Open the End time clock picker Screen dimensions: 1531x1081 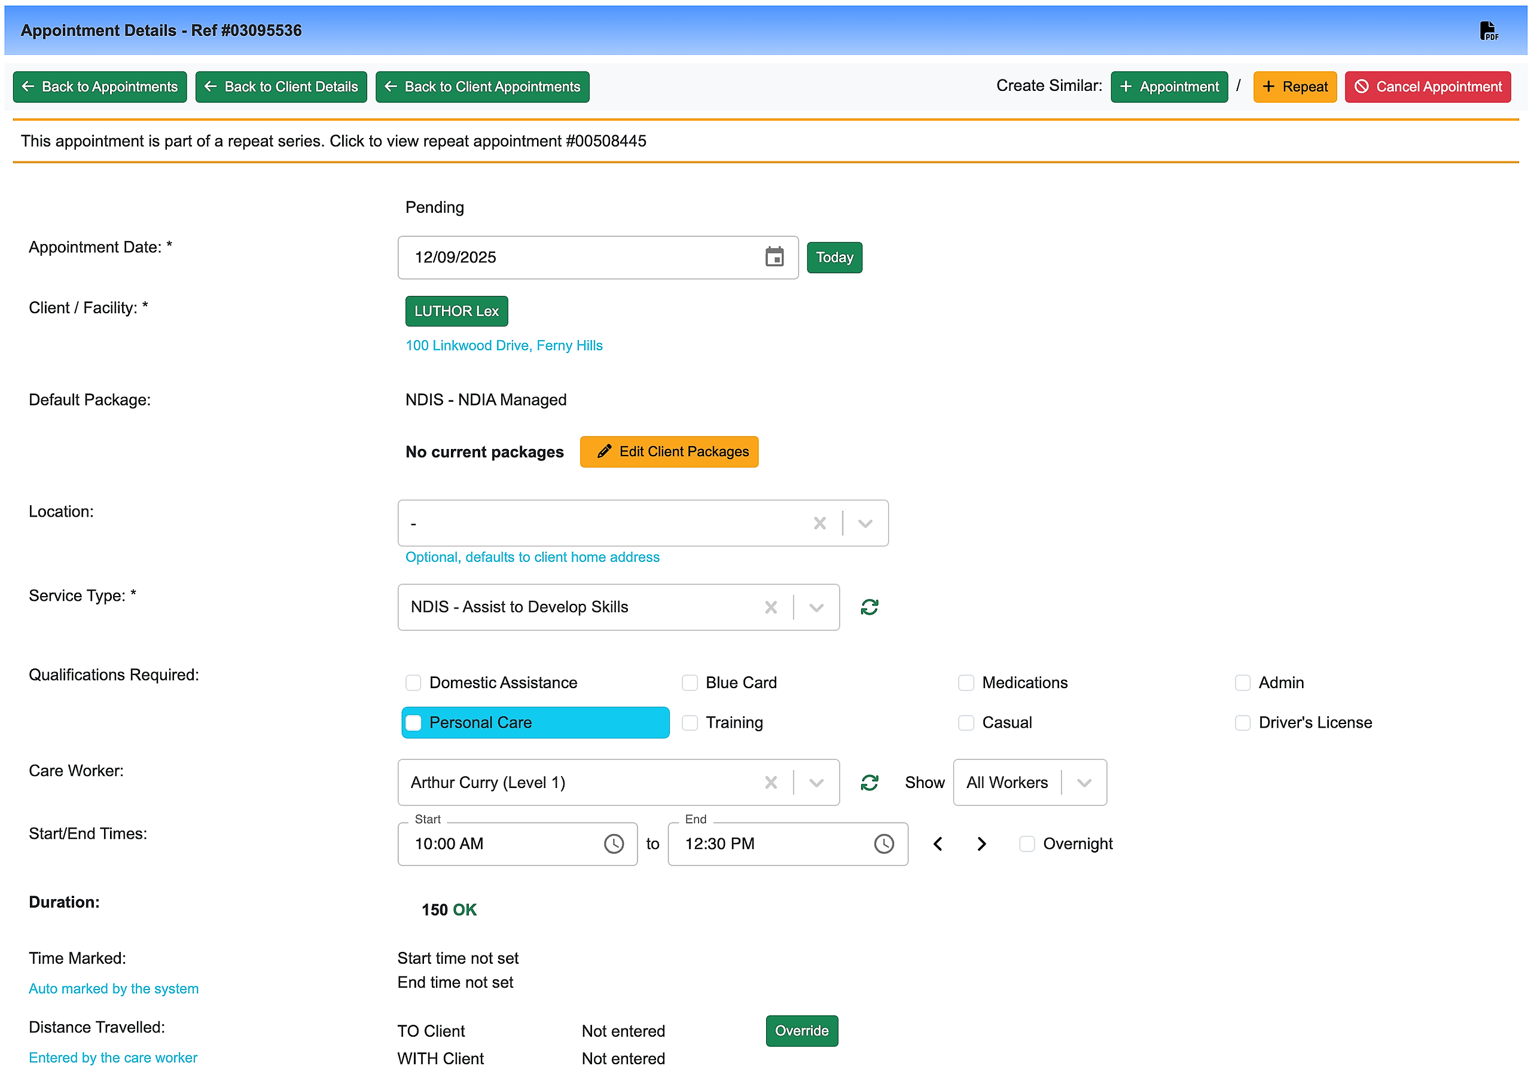click(x=883, y=844)
